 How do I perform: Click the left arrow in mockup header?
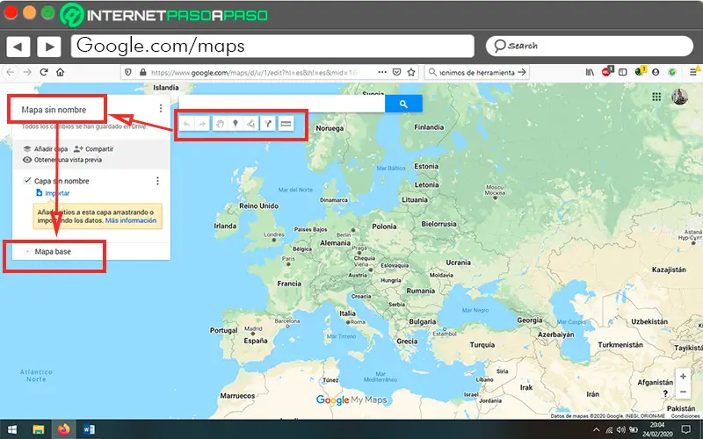[18, 47]
